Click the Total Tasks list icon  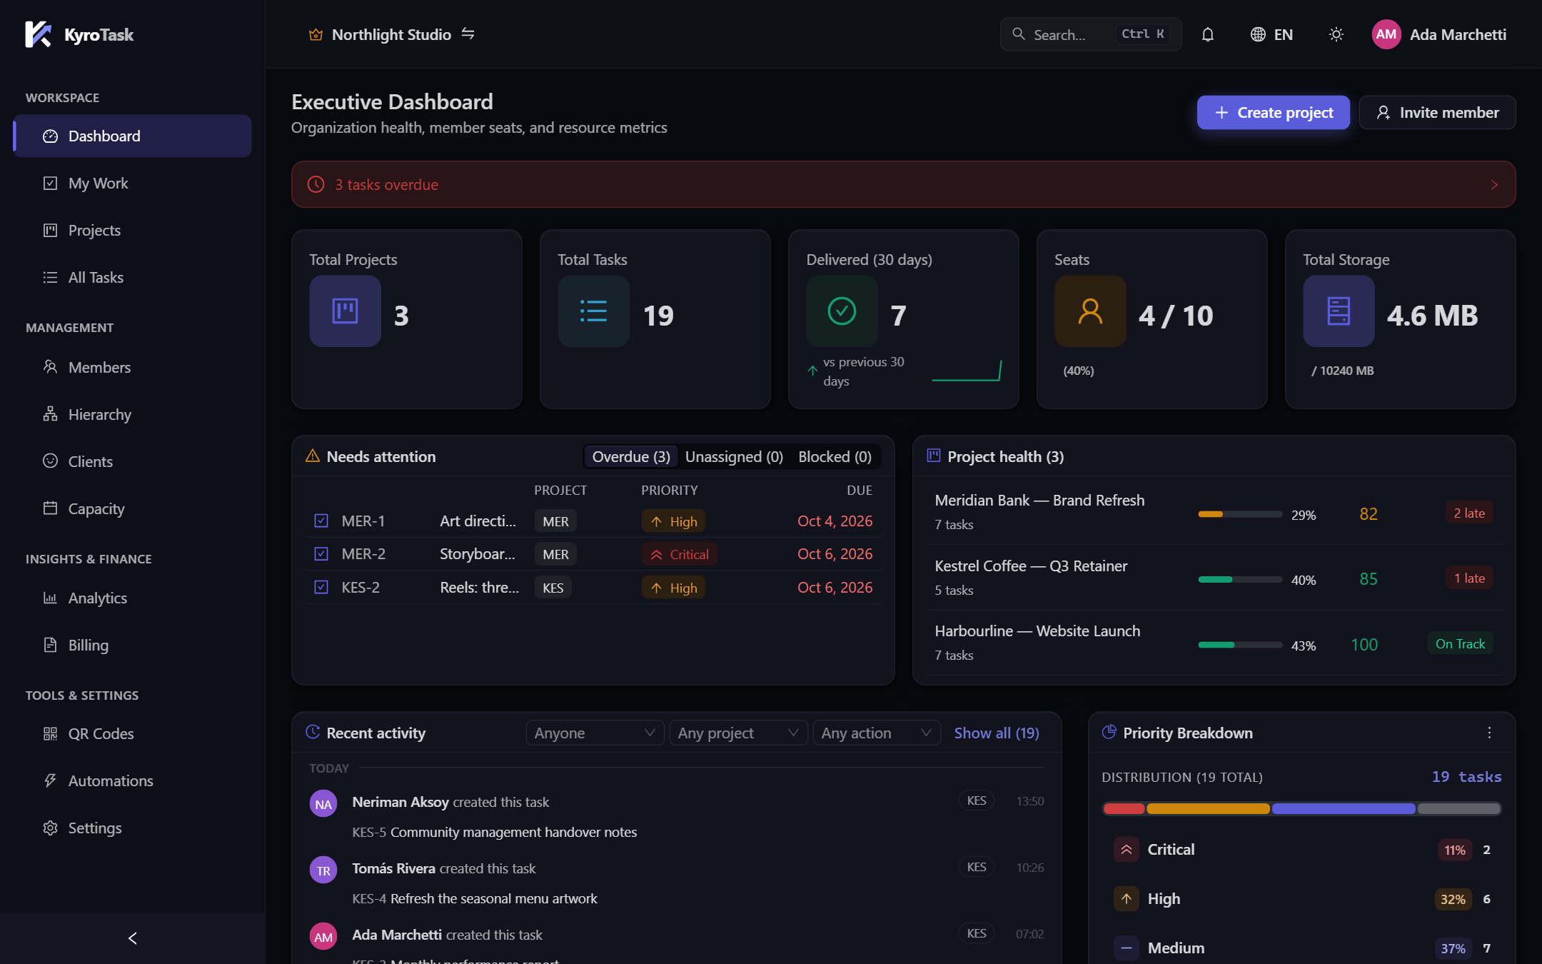(593, 311)
